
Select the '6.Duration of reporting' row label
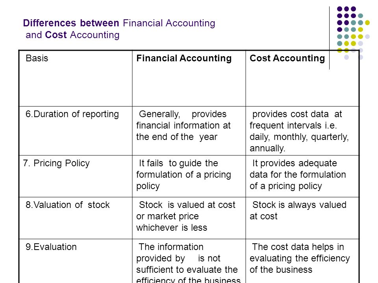[76, 131]
